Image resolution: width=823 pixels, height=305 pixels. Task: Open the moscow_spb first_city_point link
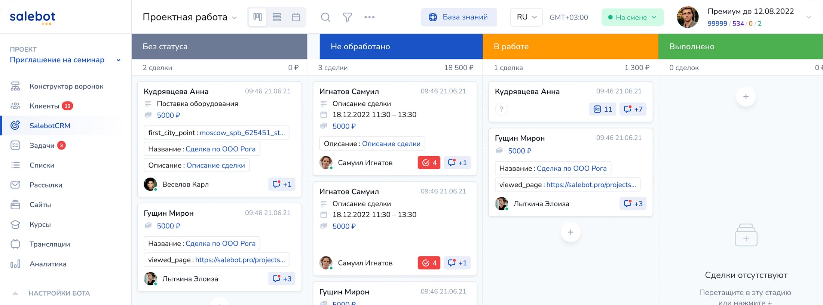[x=242, y=133]
